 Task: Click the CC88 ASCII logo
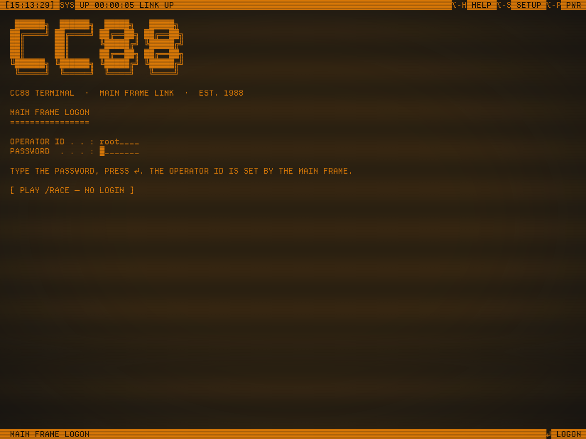point(96,47)
